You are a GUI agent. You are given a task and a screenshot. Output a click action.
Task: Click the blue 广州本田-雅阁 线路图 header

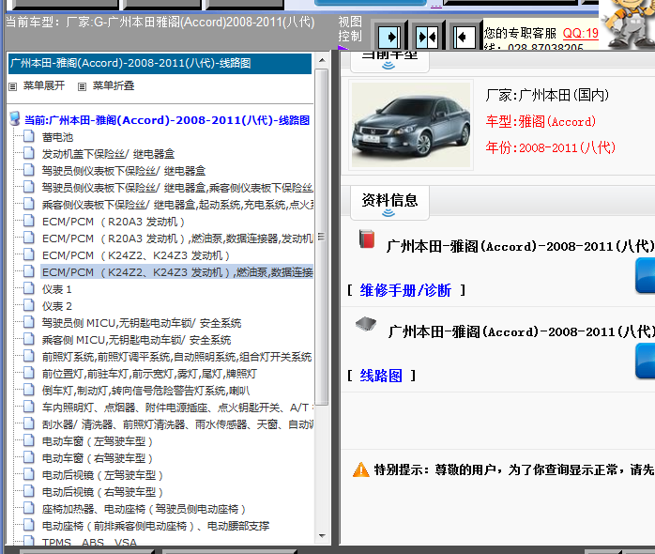tap(160, 64)
